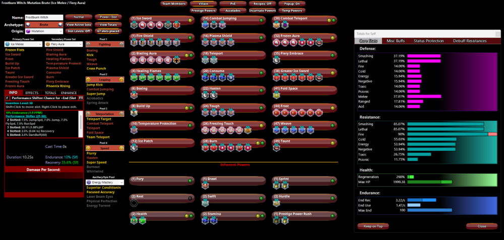The width and height of the screenshot is (504, 240).
Task: Select the enhancement icon under Build Up
Action: click(x=134, y=113)
